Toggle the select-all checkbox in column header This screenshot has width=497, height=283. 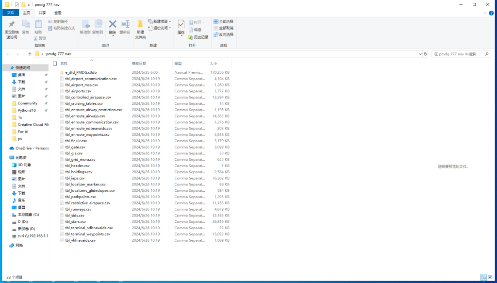pos(55,64)
